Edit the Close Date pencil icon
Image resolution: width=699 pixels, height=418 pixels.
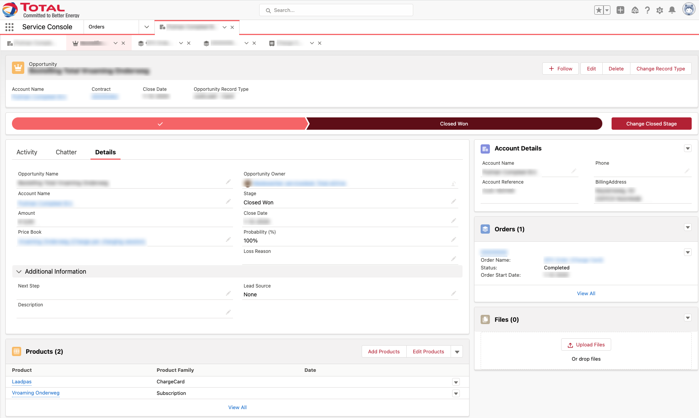pyautogui.click(x=454, y=221)
